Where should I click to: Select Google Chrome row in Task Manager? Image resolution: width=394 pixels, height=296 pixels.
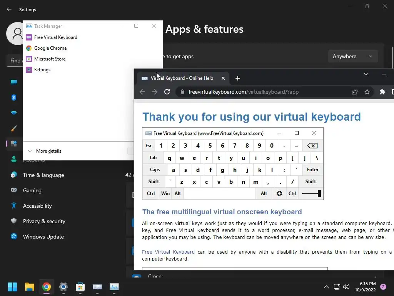pyautogui.click(x=93, y=48)
